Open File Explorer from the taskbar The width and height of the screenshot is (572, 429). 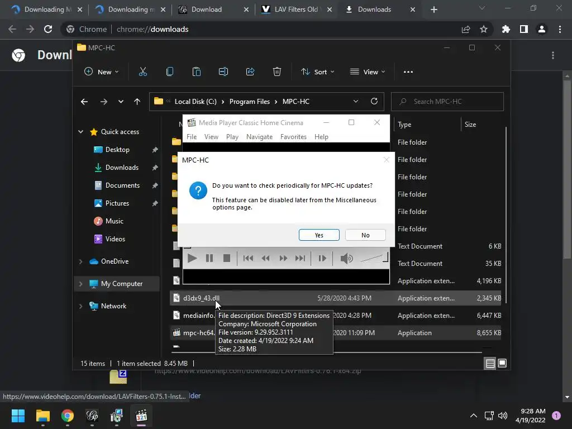point(42,416)
